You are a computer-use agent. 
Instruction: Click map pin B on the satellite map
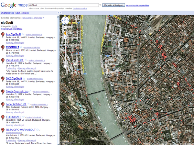pyautogui.click(x=178, y=84)
